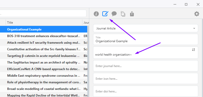Close the application window
This screenshot has width=203, height=97.
click(x=198, y=4)
